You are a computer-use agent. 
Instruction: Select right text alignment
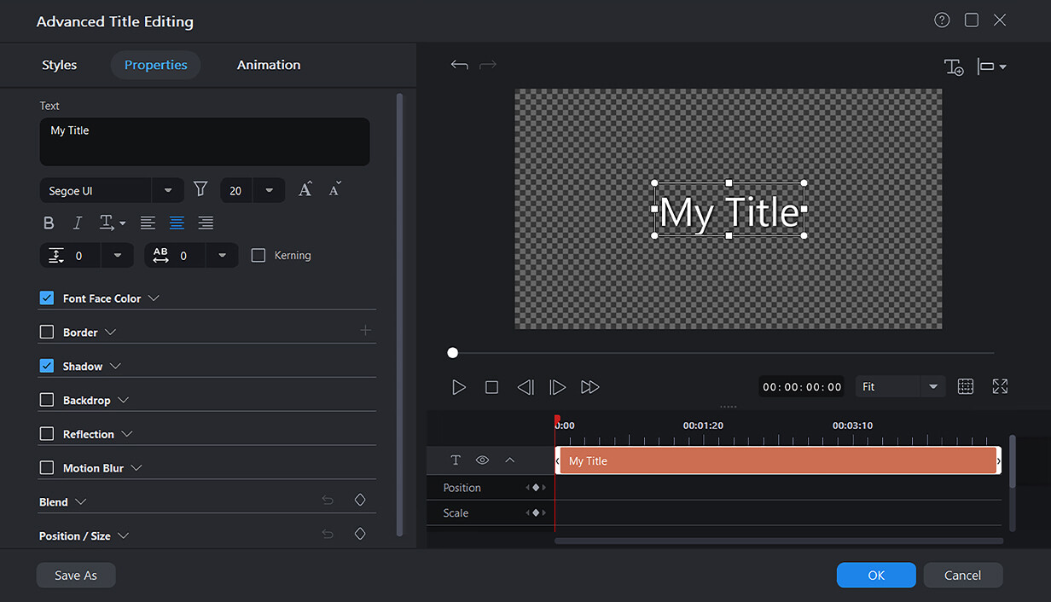(x=205, y=223)
